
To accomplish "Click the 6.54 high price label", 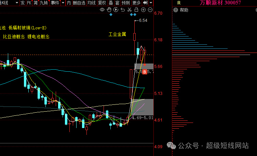I will coord(143,20).
